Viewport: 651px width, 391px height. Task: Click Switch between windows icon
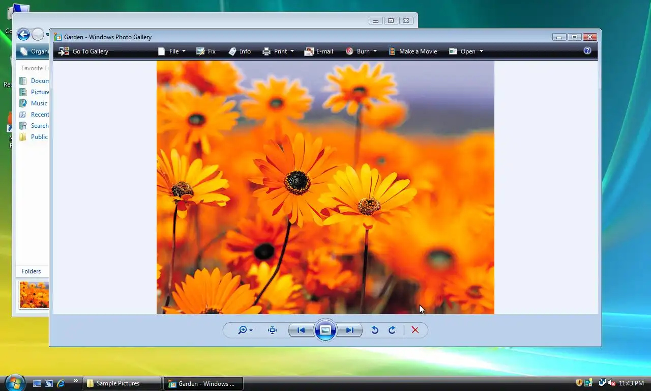[x=49, y=383]
